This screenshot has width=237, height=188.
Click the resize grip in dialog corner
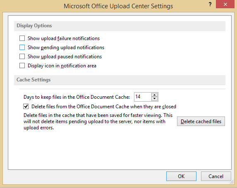pyautogui.click(x=232, y=182)
